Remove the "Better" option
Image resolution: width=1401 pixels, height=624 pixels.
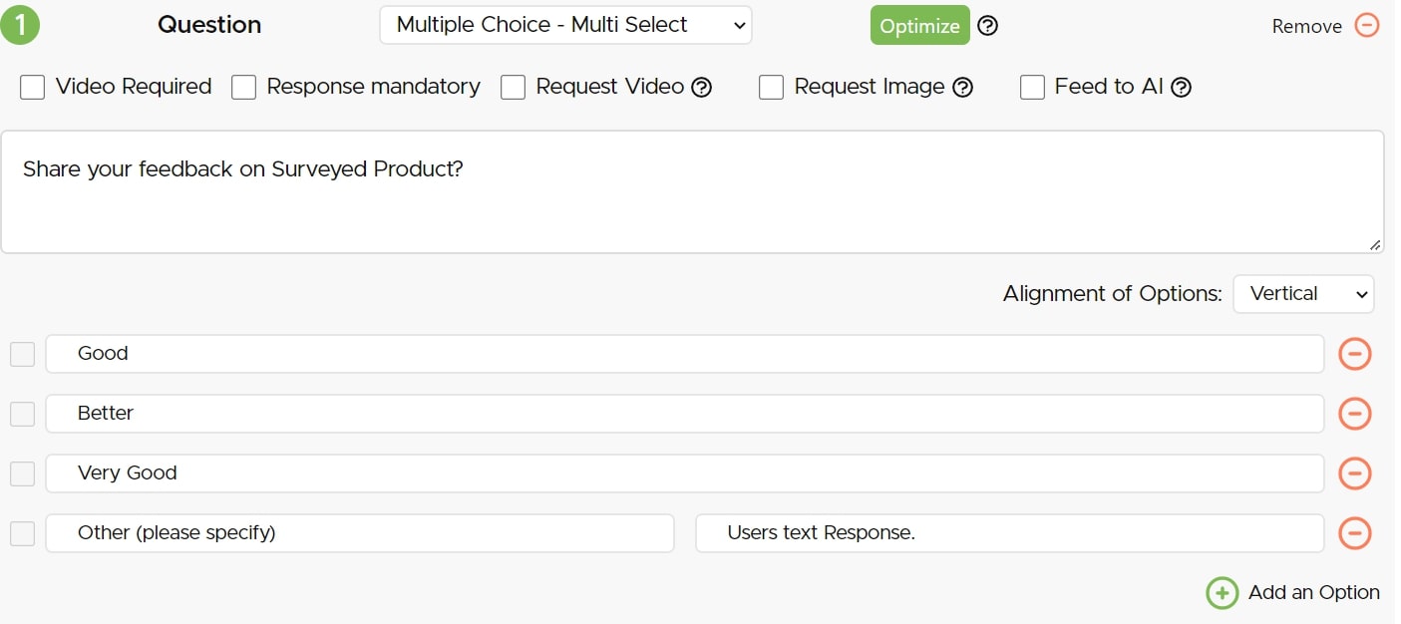click(x=1354, y=414)
